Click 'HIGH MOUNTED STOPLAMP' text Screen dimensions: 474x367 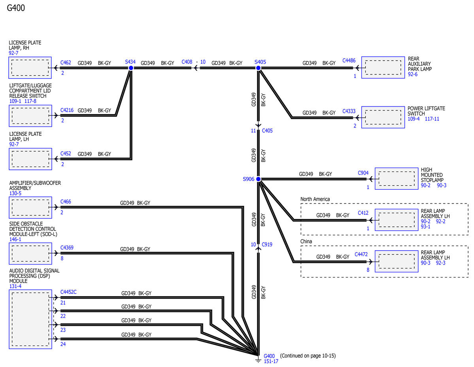coord(432,175)
